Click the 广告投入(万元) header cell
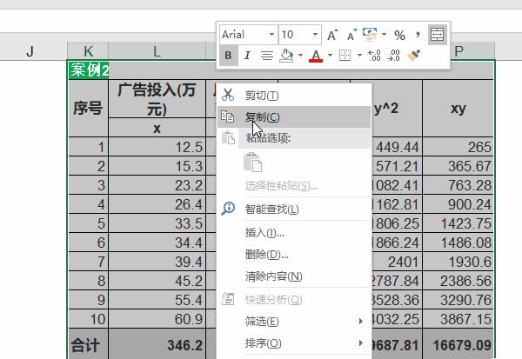 (157, 99)
